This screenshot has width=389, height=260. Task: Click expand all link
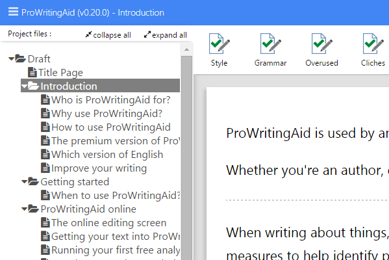(166, 35)
